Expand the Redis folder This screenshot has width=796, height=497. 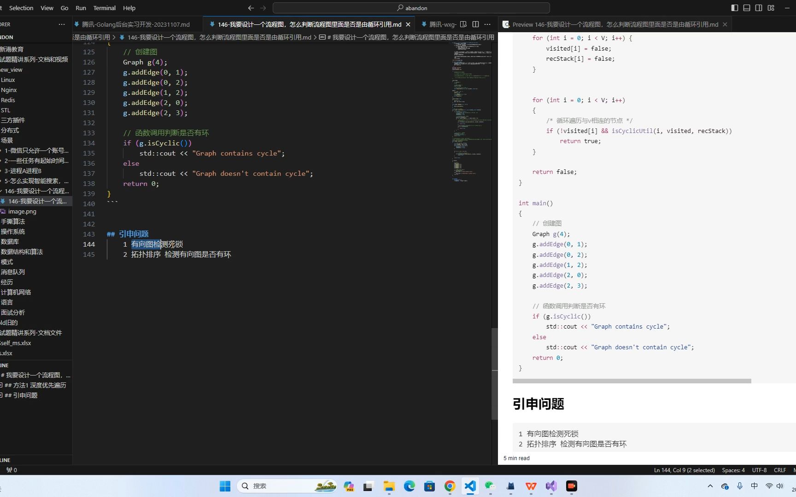(36, 100)
